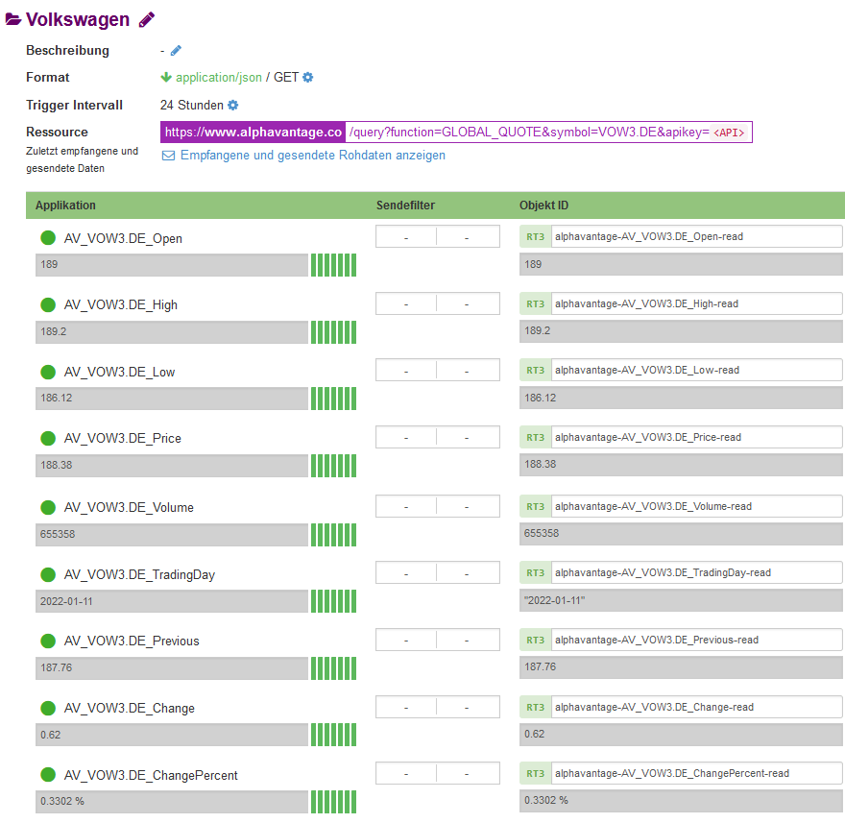Click the Applikation column header
Screen dimensions: 845x823
(65, 206)
